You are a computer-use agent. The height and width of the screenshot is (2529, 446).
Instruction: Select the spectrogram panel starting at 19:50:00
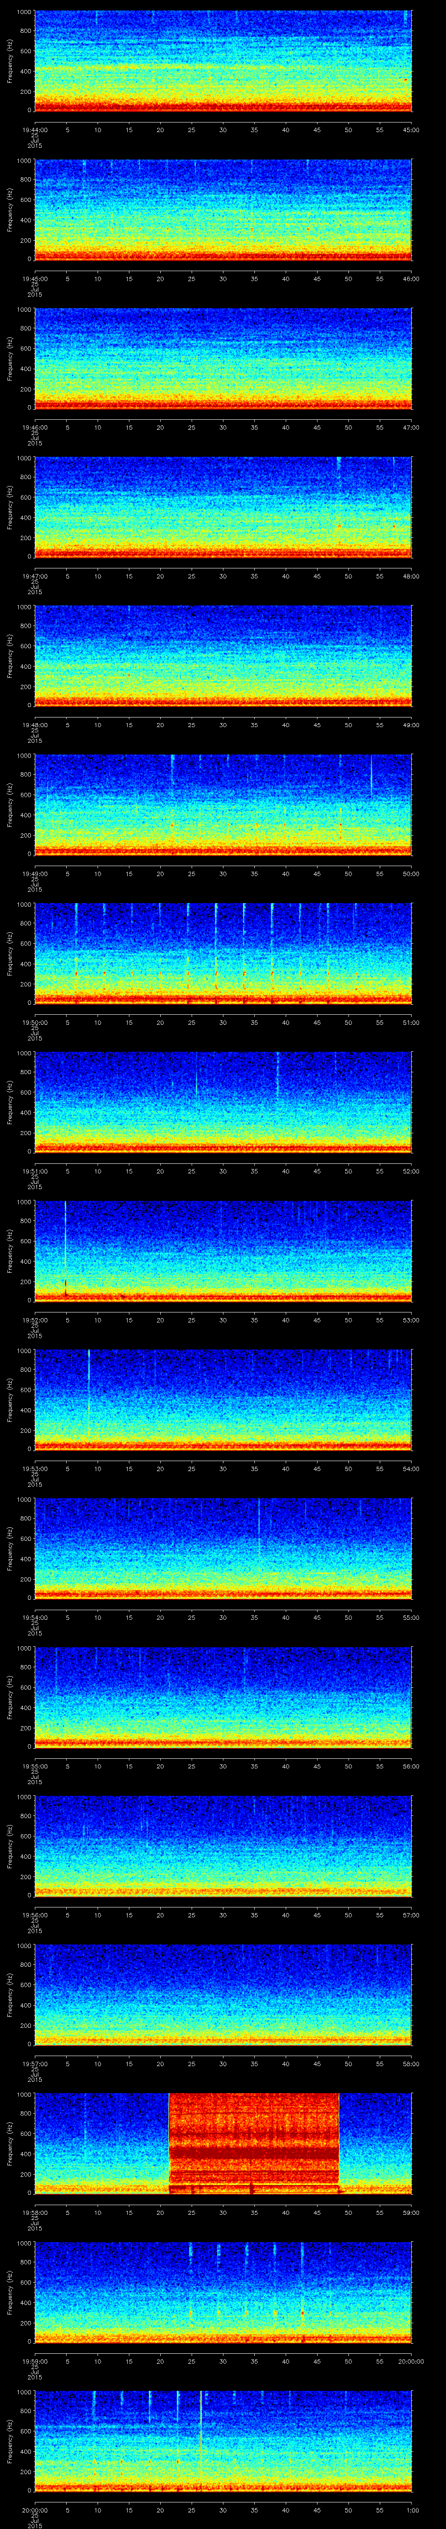[223, 953]
